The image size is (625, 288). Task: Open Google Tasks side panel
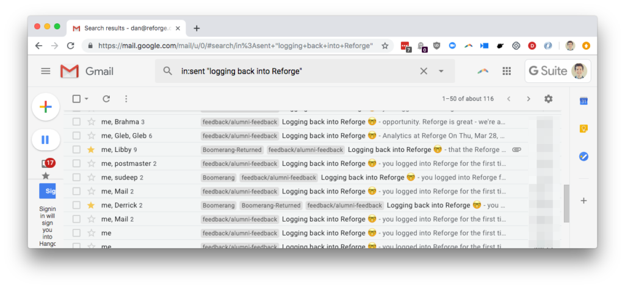[583, 157]
